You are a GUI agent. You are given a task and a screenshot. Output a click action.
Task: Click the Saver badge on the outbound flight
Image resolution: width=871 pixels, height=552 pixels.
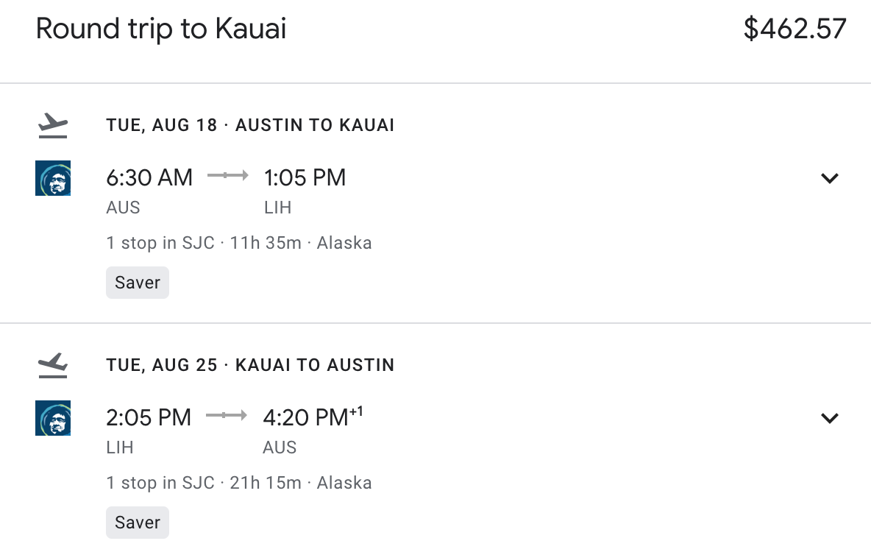point(138,283)
